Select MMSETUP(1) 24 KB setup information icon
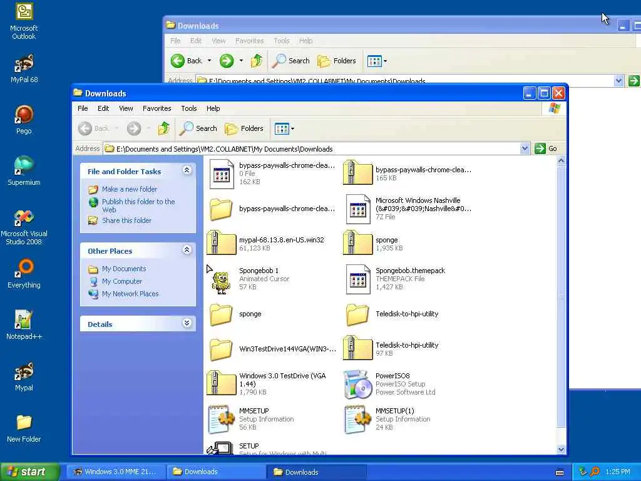641x481 pixels. click(357, 419)
